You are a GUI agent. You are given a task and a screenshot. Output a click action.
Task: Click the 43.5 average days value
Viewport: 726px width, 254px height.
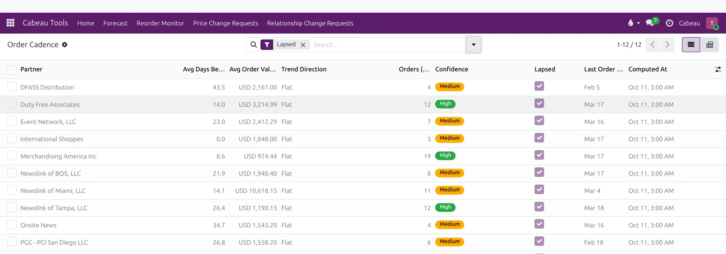[219, 87]
